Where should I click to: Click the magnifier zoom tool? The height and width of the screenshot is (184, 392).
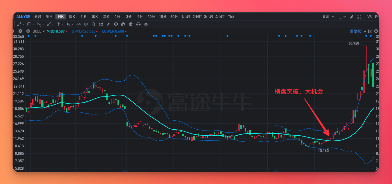click(x=94, y=24)
